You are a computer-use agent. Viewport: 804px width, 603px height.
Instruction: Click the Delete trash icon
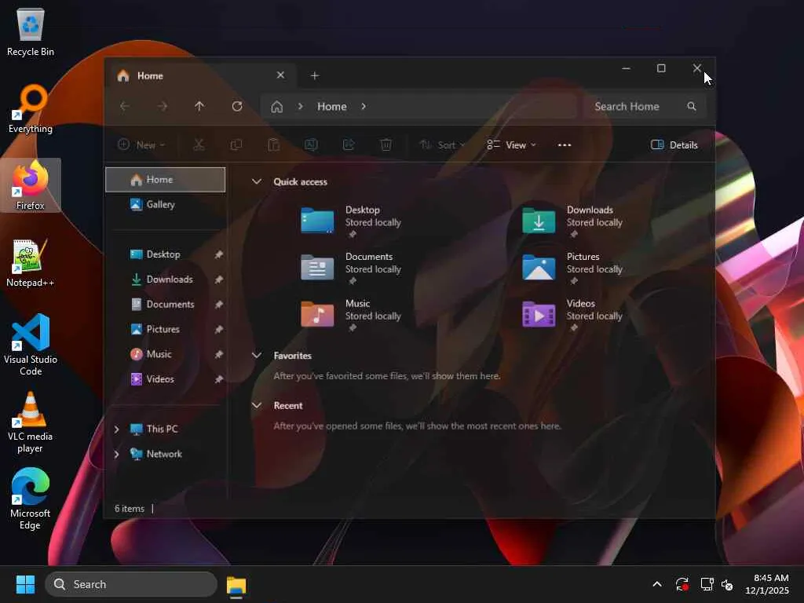pyautogui.click(x=386, y=145)
